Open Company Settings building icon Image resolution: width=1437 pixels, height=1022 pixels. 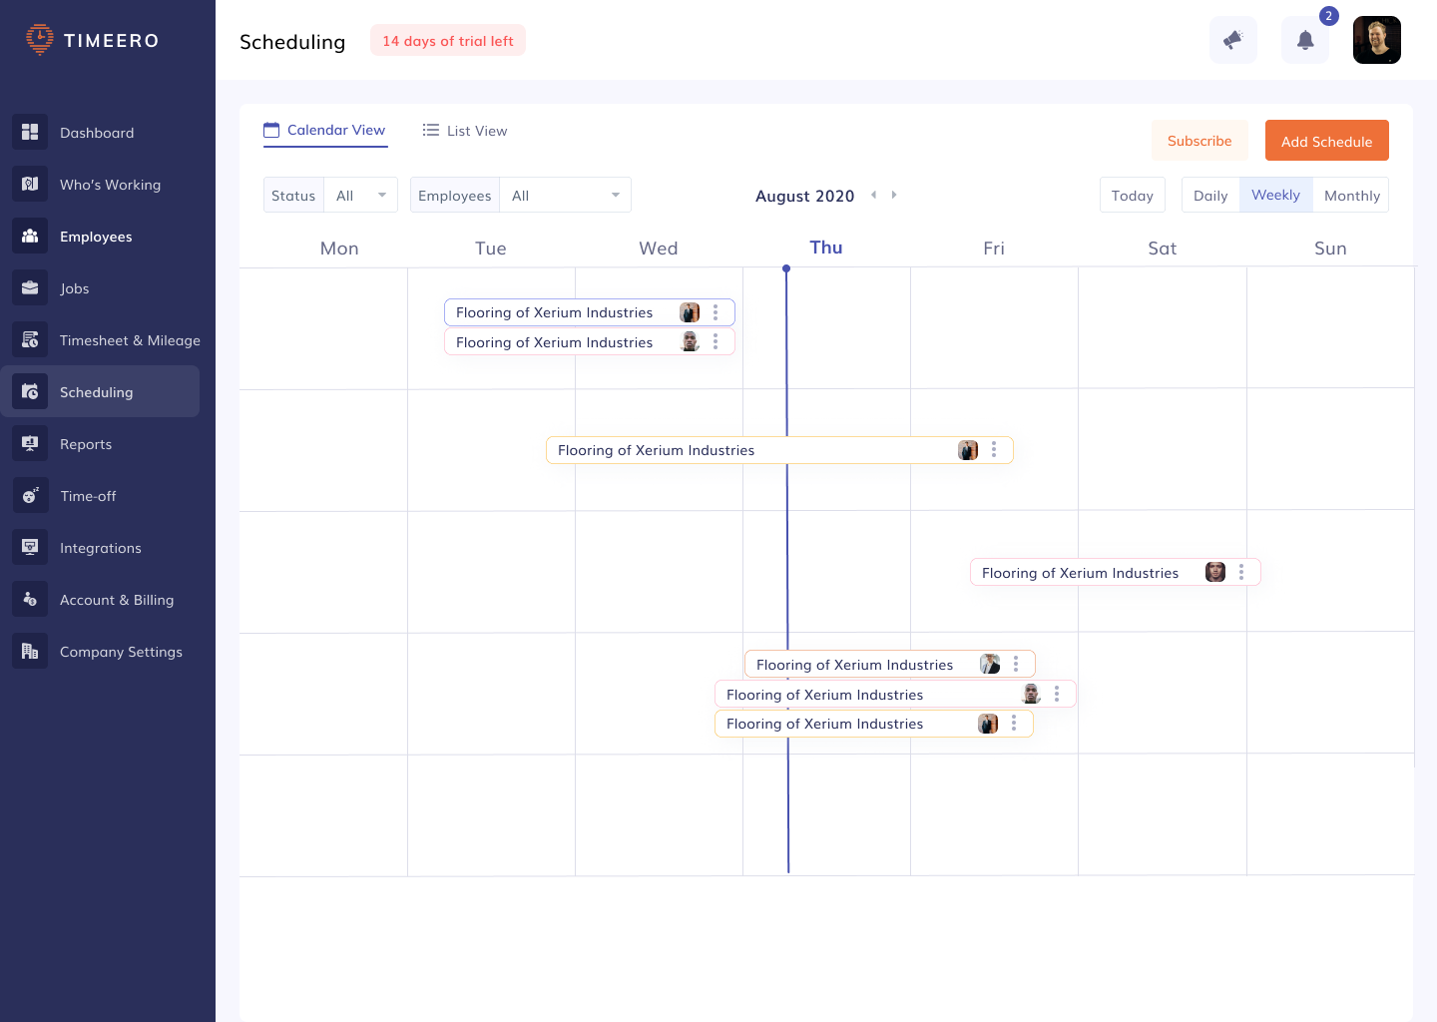pos(30,651)
